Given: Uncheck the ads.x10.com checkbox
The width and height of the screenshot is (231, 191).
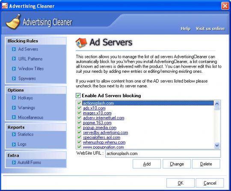Looking at the screenshot, I should click(79, 108).
